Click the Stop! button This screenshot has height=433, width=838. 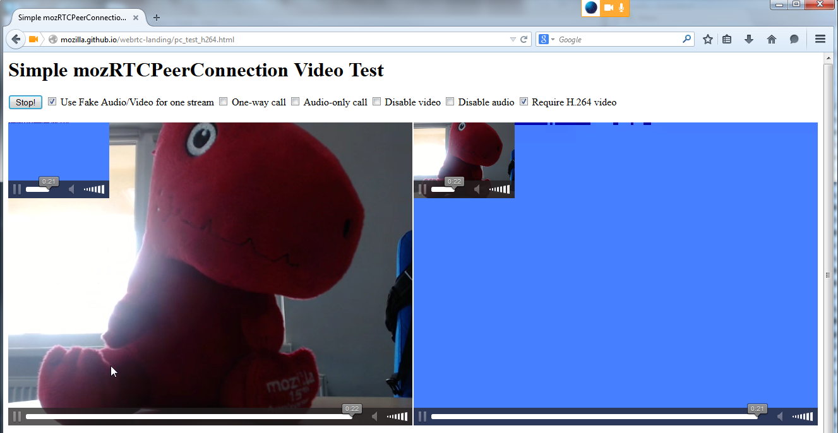25,102
